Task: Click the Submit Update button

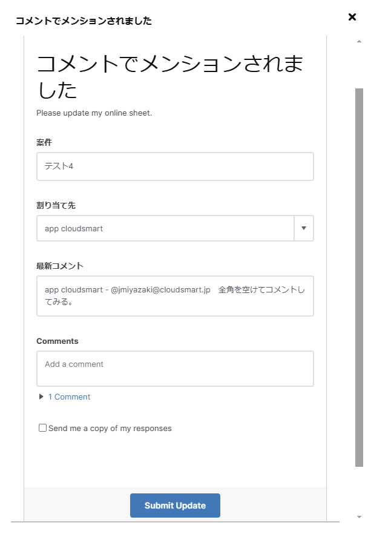Action: click(x=175, y=505)
